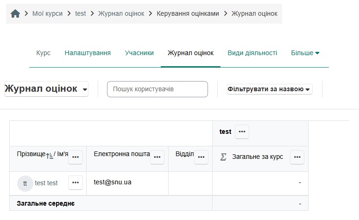
Task: Open the Налаштування tab
Action: (x=88, y=53)
